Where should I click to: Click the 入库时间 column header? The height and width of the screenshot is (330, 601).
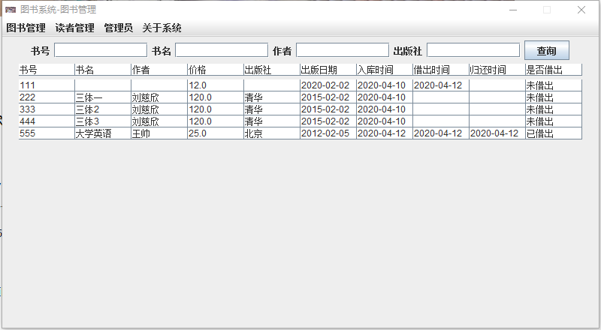385,70
